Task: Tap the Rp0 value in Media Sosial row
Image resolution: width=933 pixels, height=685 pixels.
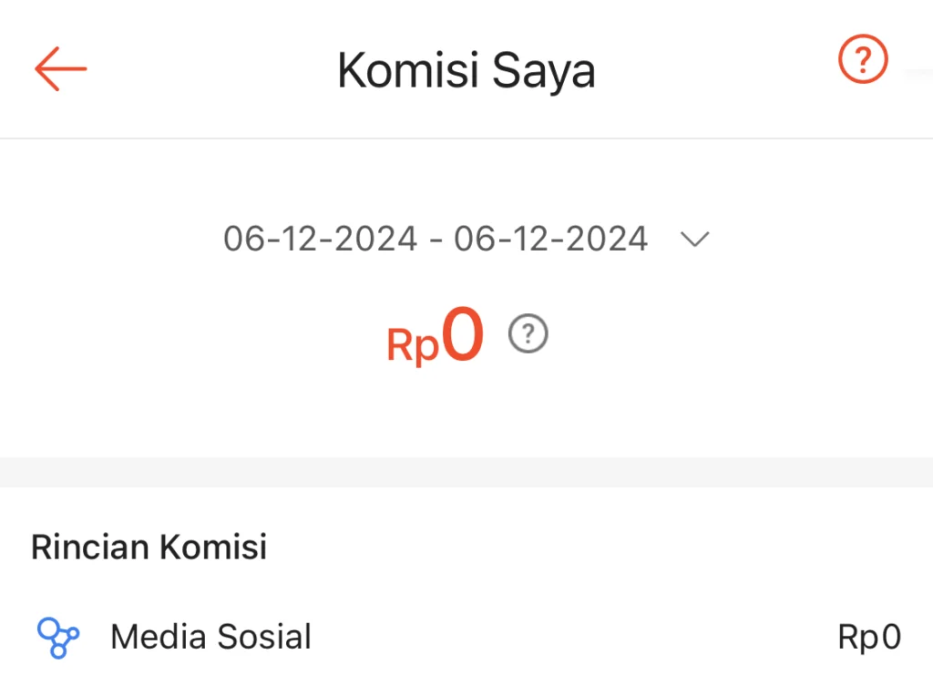Action: [869, 638]
